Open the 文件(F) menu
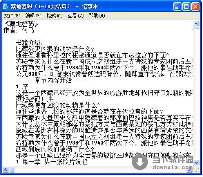203x177 pixels. 12,16
